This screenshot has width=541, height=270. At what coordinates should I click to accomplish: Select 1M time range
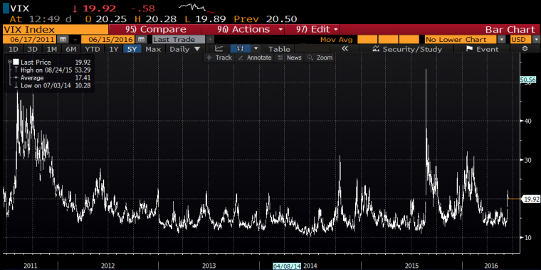pos(51,49)
